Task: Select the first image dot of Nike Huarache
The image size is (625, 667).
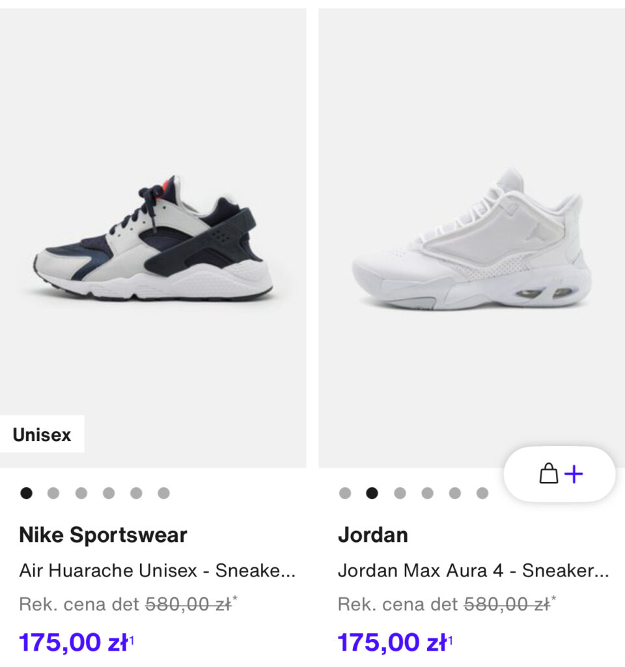Action: click(x=26, y=493)
